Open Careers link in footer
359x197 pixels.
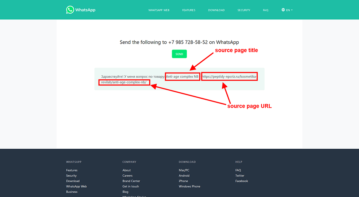pos(127,175)
